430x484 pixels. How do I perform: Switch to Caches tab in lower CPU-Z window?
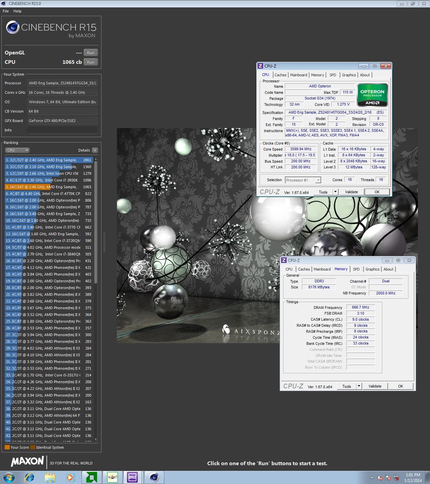pyautogui.click(x=304, y=269)
